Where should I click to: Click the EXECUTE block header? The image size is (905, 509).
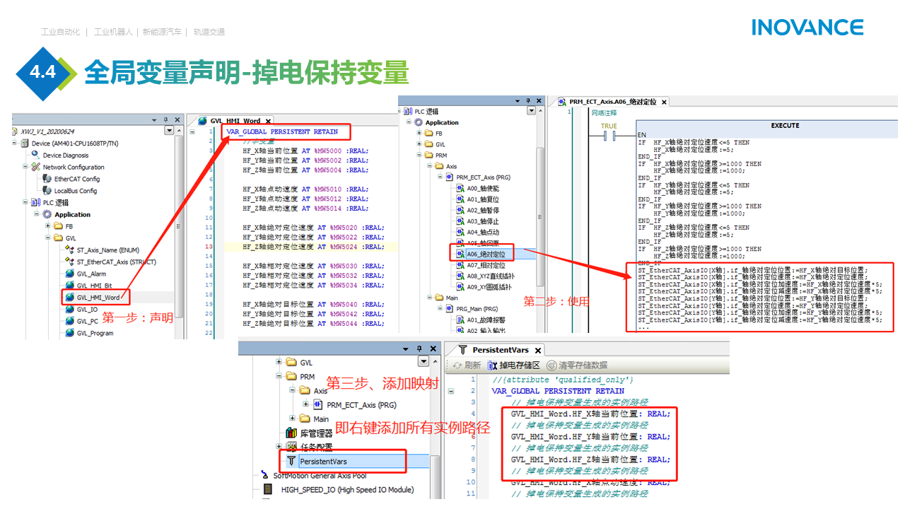[x=785, y=125]
